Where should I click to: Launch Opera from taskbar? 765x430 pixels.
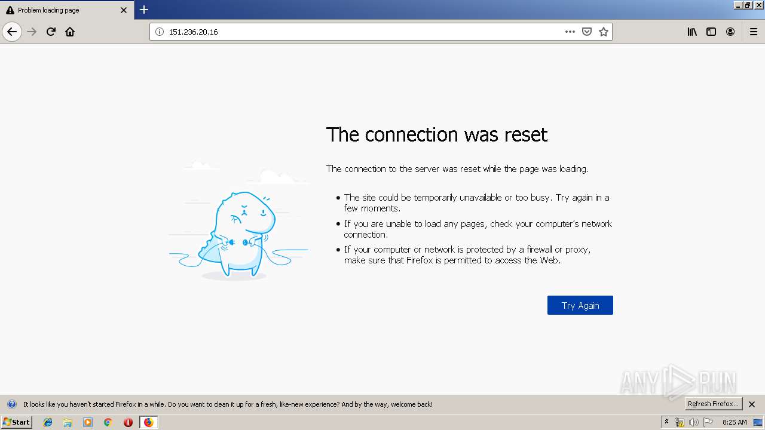[x=128, y=422]
